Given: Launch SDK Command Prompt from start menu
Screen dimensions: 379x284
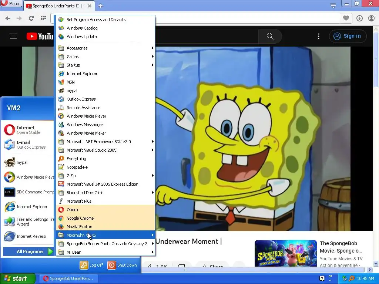Looking at the screenshot, I should coord(28,192).
